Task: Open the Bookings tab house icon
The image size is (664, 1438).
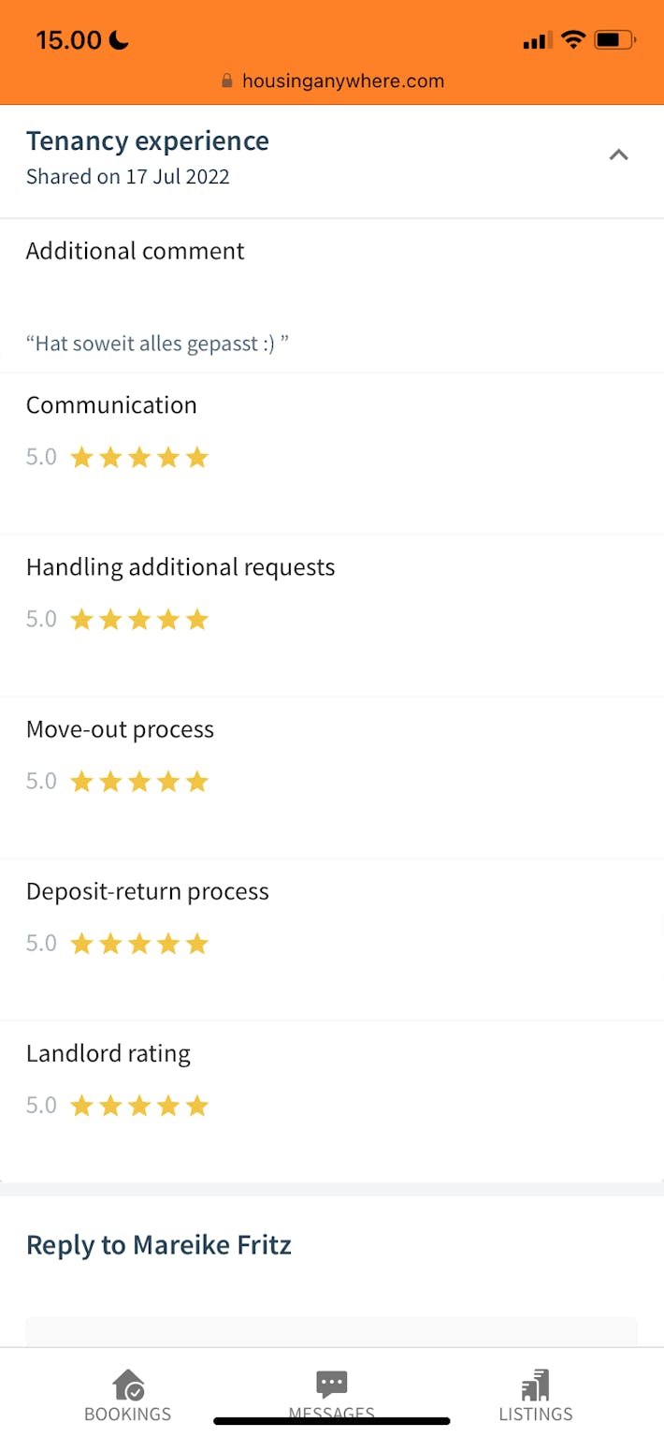Action: [128, 1385]
